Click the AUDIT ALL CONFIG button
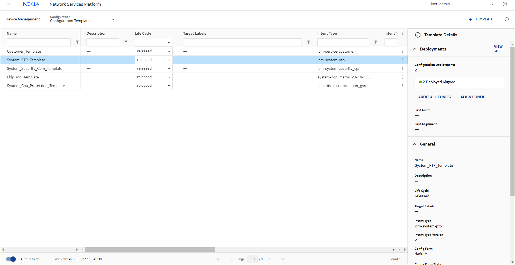 434,97
